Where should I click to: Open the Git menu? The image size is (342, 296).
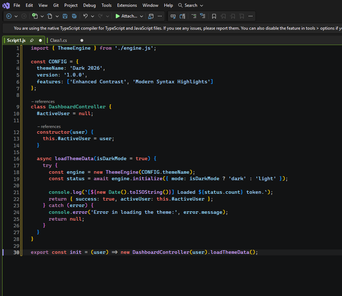pyautogui.click(x=56, y=5)
